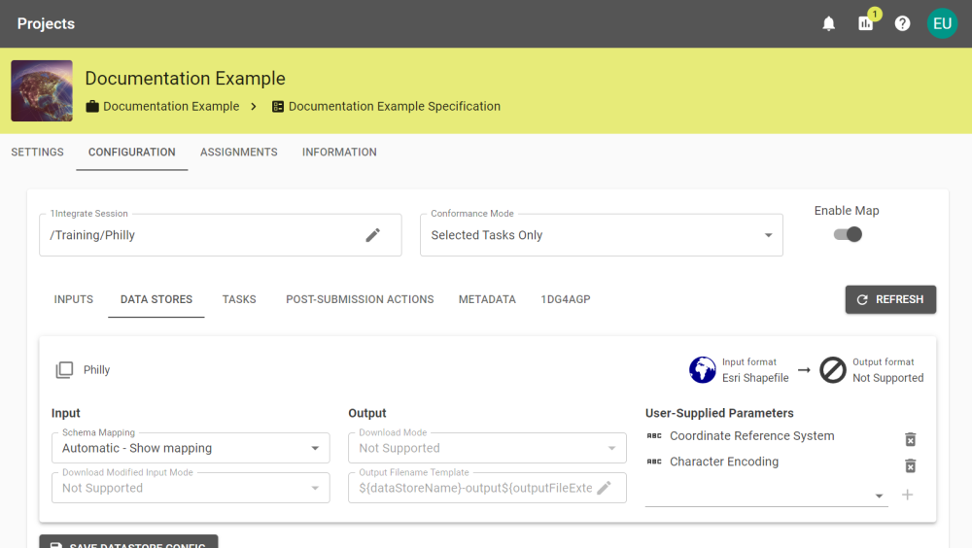Click the specification icon in breadcrumb
This screenshot has width=972, height=548.
point(278,107)
